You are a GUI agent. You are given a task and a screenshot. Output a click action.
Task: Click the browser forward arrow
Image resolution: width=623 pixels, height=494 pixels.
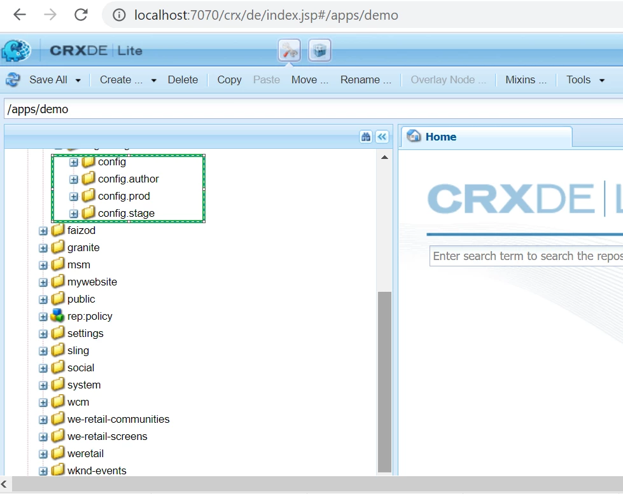pyautogui.click(x=50, y=15)
